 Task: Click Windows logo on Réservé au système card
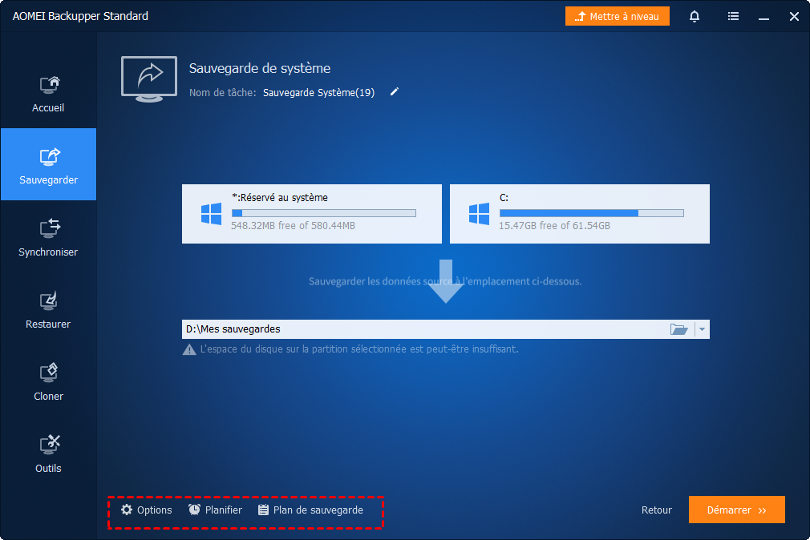point(211,214)
